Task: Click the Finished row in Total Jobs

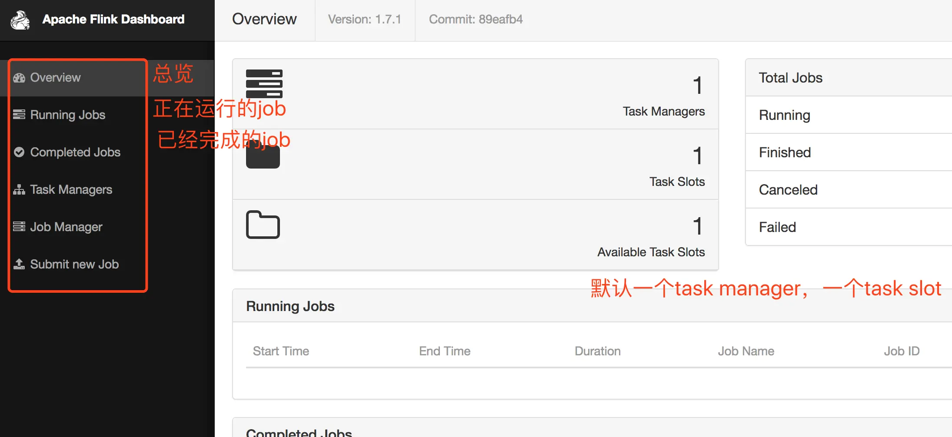Action: pyautogui.click(x=849, y=152)
